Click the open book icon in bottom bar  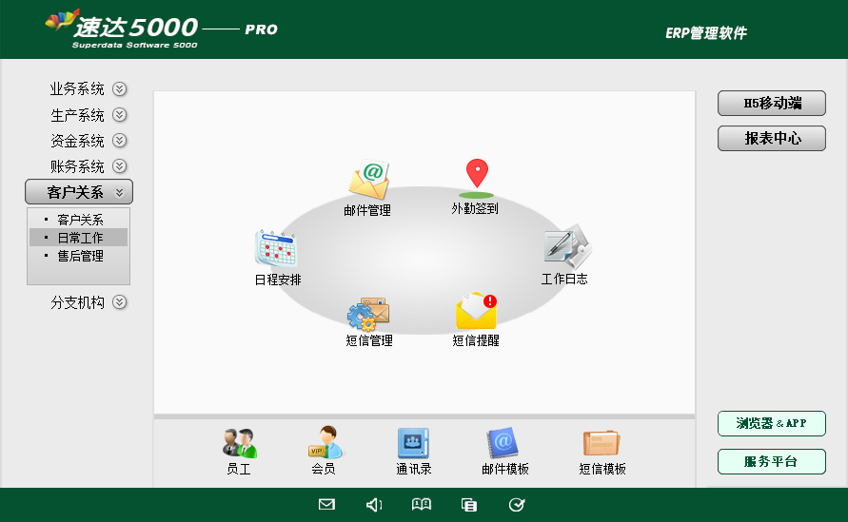(x=422, y=504)
